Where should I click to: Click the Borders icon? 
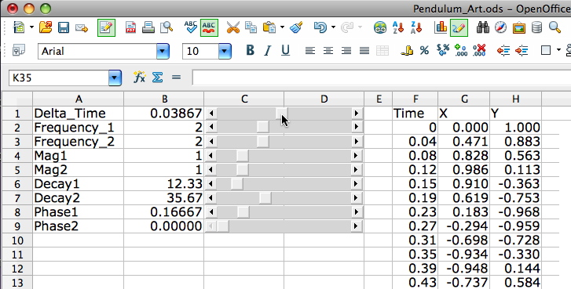pyautogui.click(x=546, y=50)
